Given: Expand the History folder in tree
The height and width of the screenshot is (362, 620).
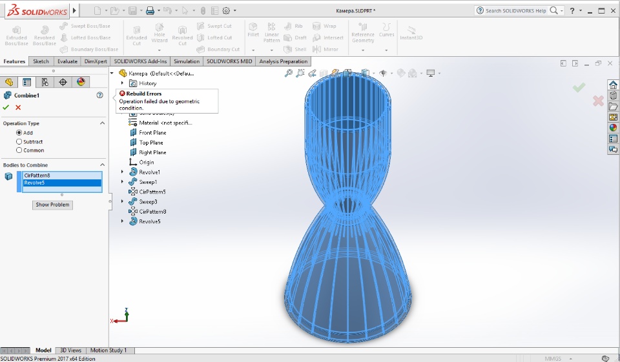Looking at the screenshot, I should pos(122,83).
